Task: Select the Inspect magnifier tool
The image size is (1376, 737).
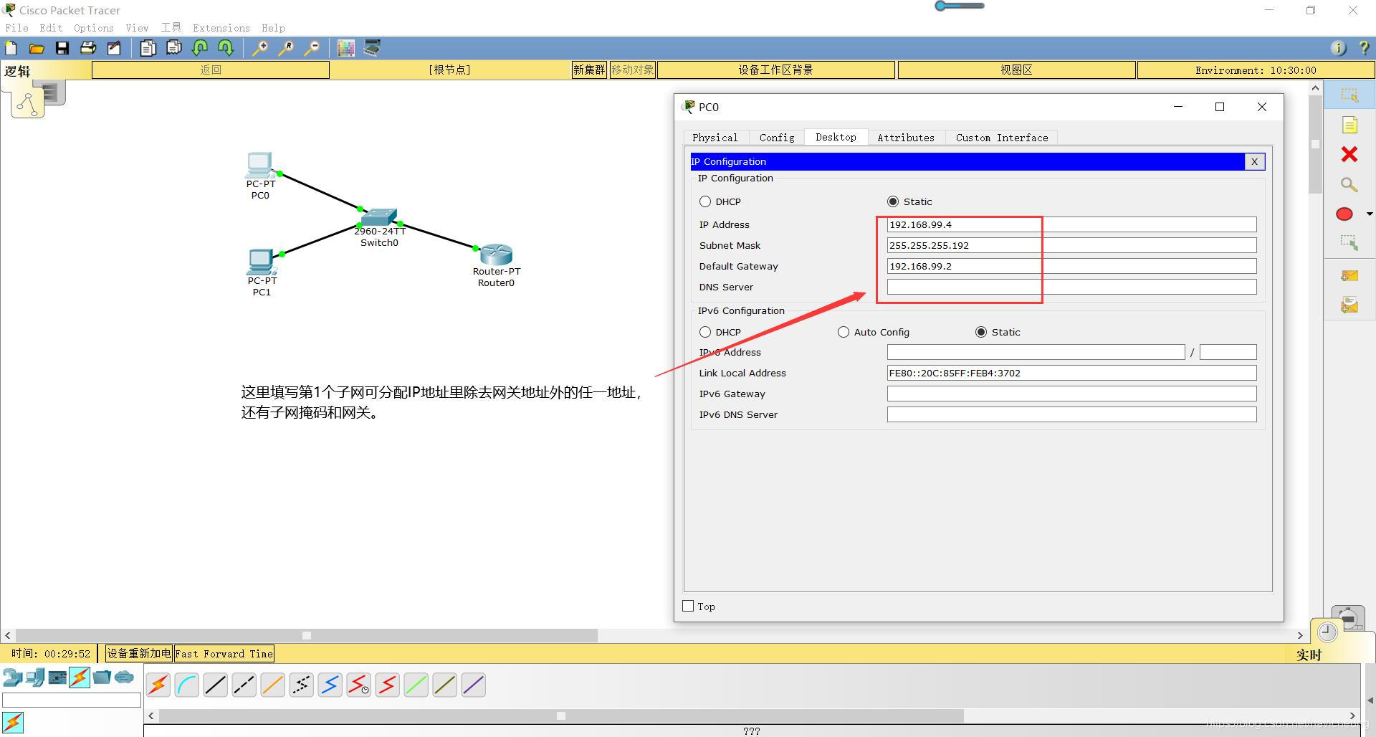Action: [1349, 184]
